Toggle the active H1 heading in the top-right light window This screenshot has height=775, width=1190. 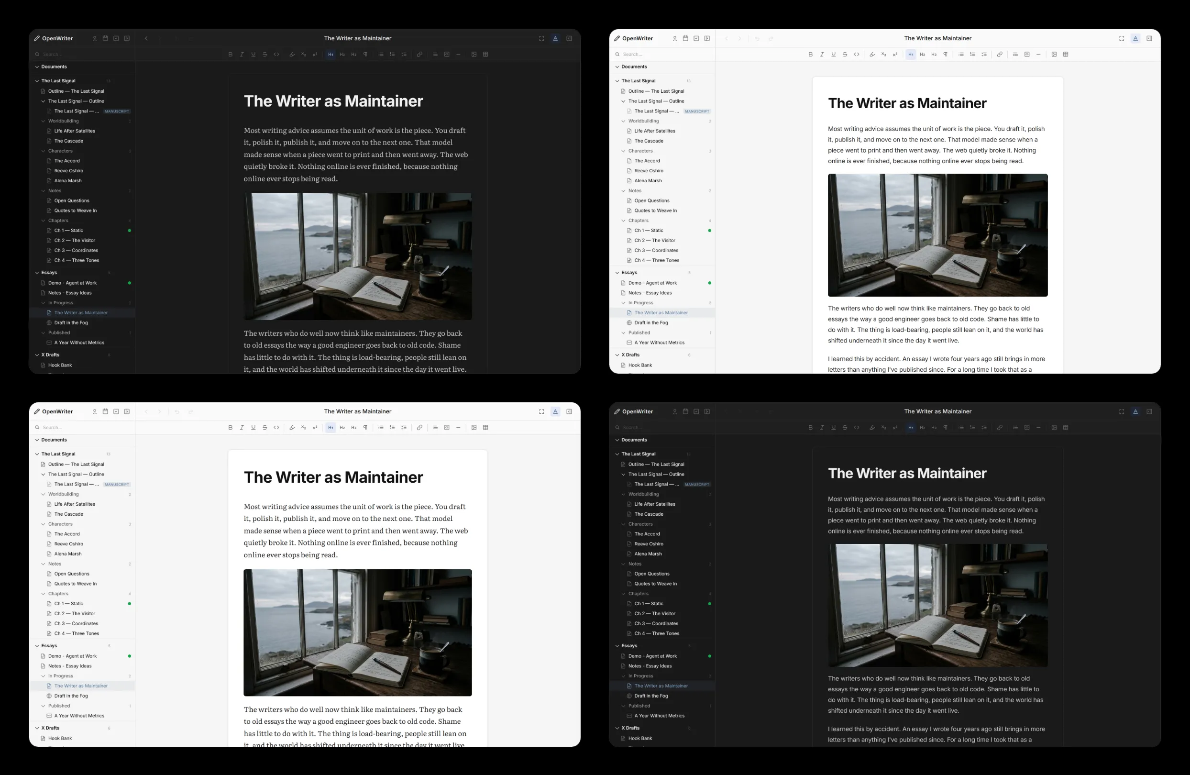[x=911, y=55]
